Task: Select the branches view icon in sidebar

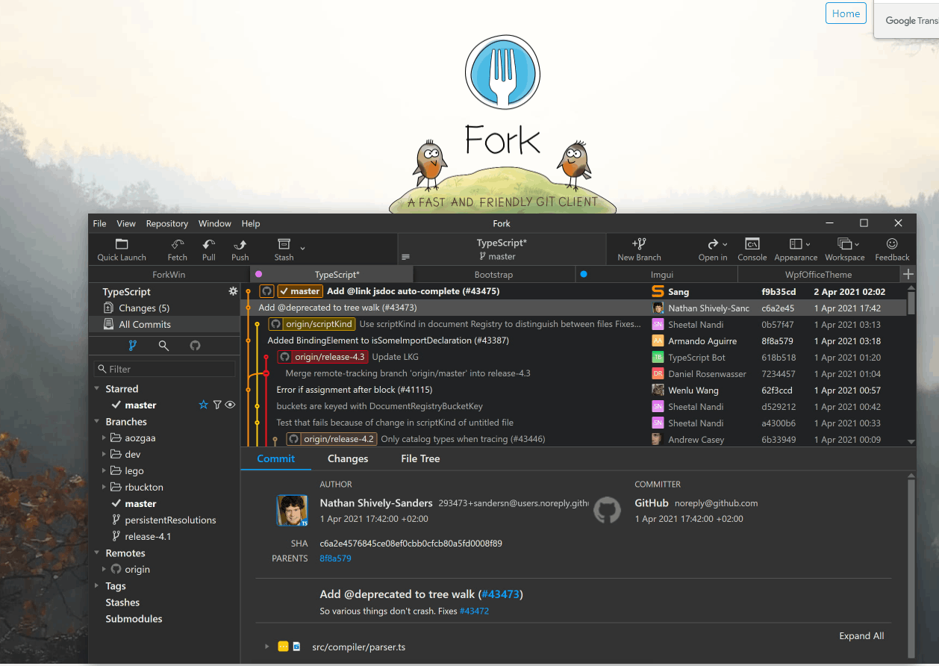Action: pos(133,346)
